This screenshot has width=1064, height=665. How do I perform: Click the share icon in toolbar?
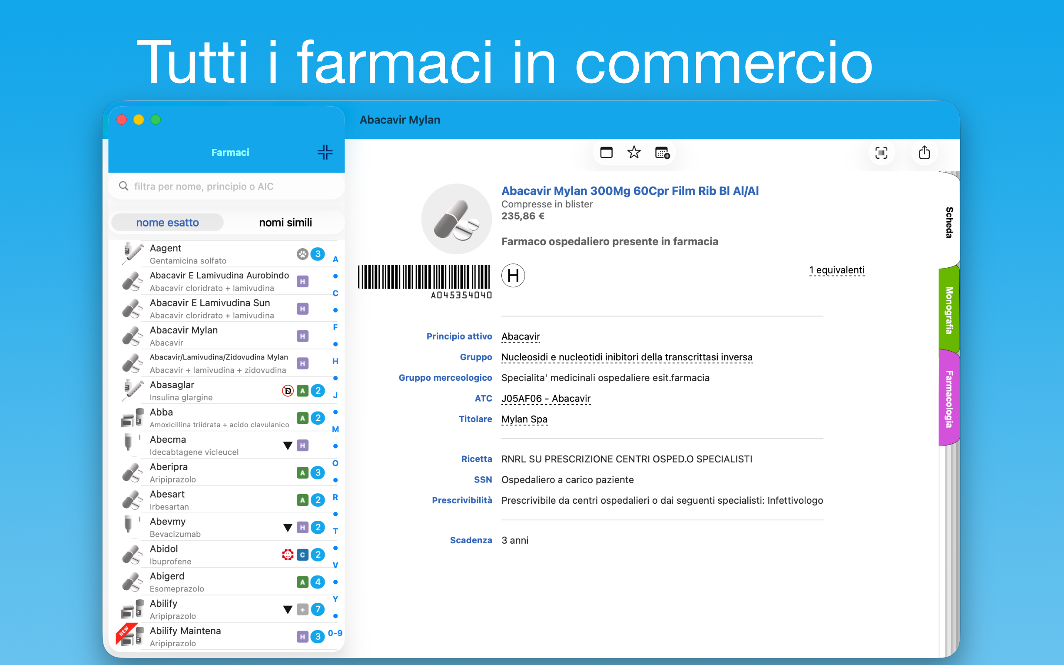(924, 152)
